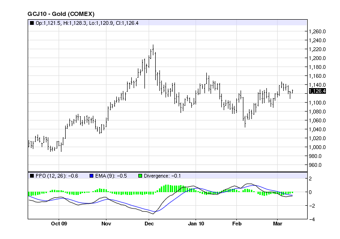Image resolution: width=340 pixels, height=239 pixels.
Task: Click the 1,080.0 price axis label
Action: point(317,112)
